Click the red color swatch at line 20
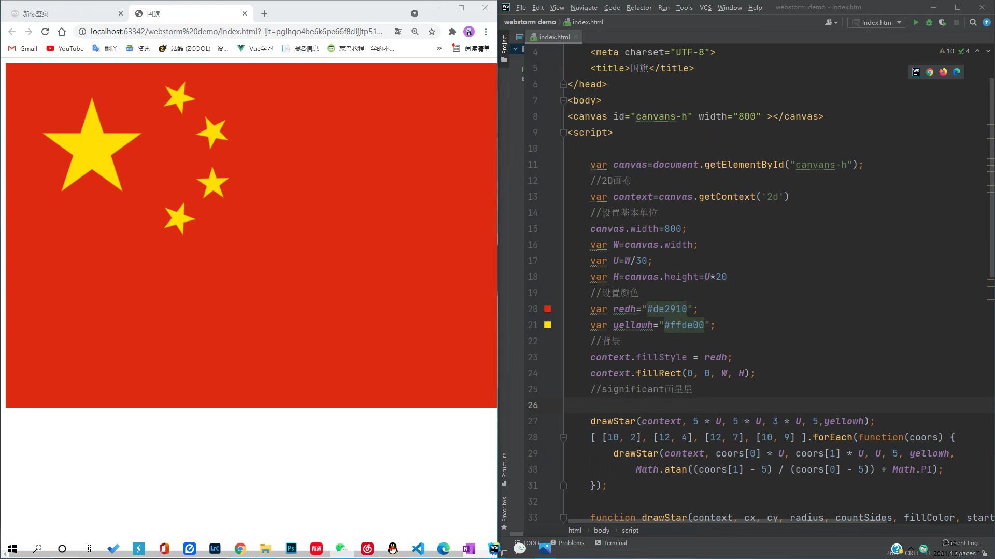995x559 pixels. (547, 309)
